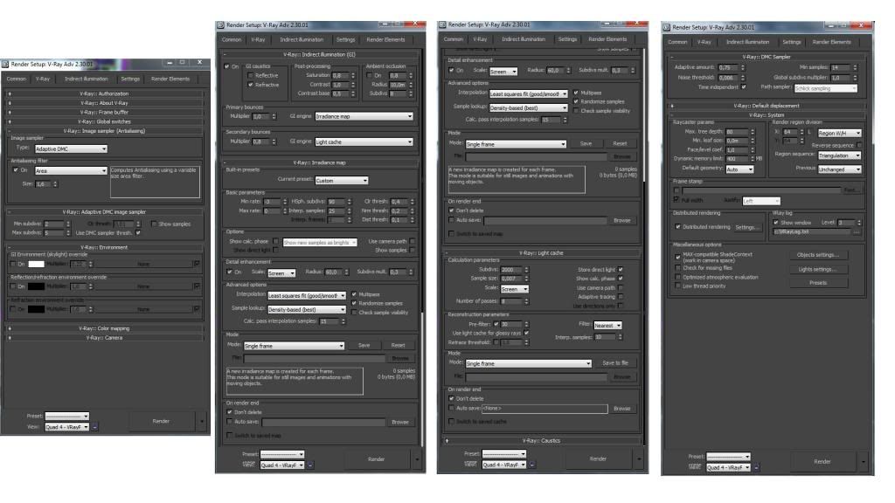
Task: Open the Image sampler Type dropdown (Adaptive DMC)
Action: coord(71,148)
